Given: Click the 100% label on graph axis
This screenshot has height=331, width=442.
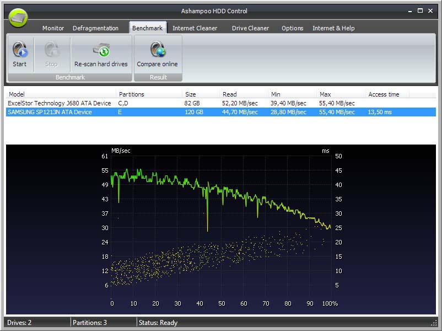Looking at the screenshot, I should [330, 303].
